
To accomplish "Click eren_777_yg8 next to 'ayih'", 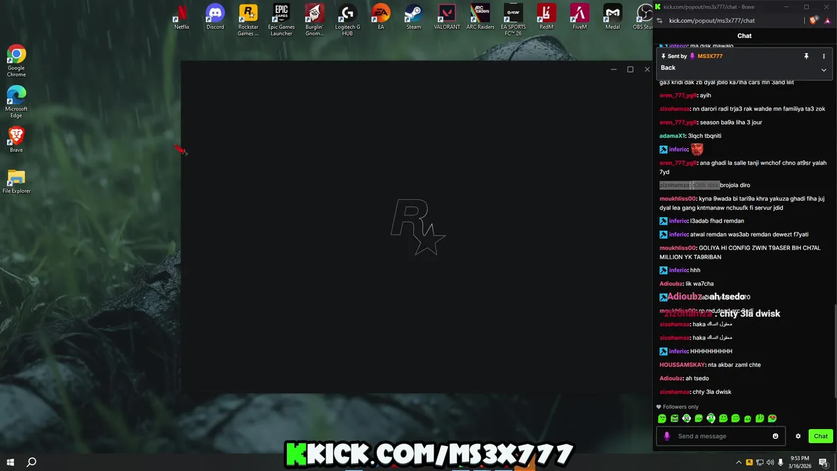I will (x=678, y=96).
